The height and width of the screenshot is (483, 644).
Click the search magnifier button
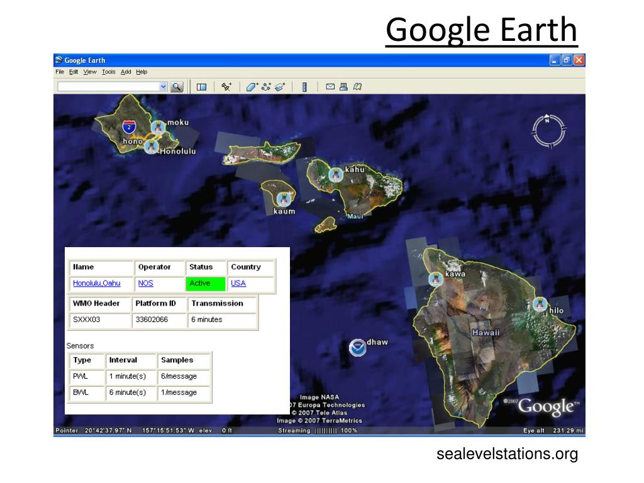(177, 87)
